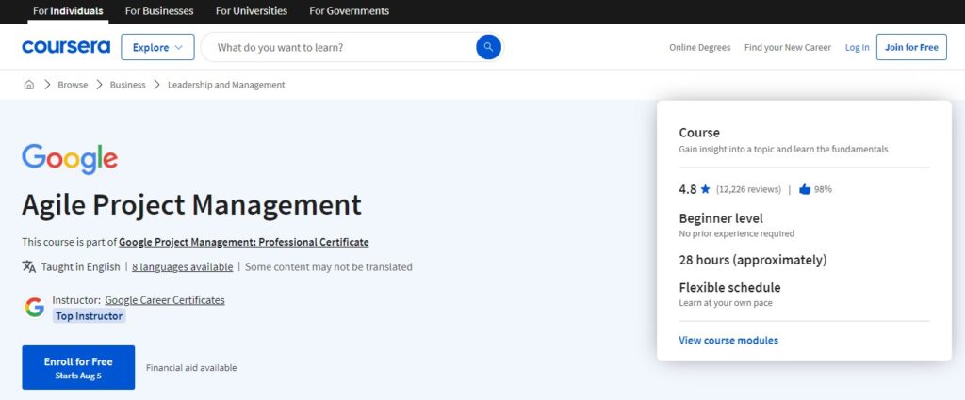Click Leadership and Management breadcrumb

[x=226, y=85]
